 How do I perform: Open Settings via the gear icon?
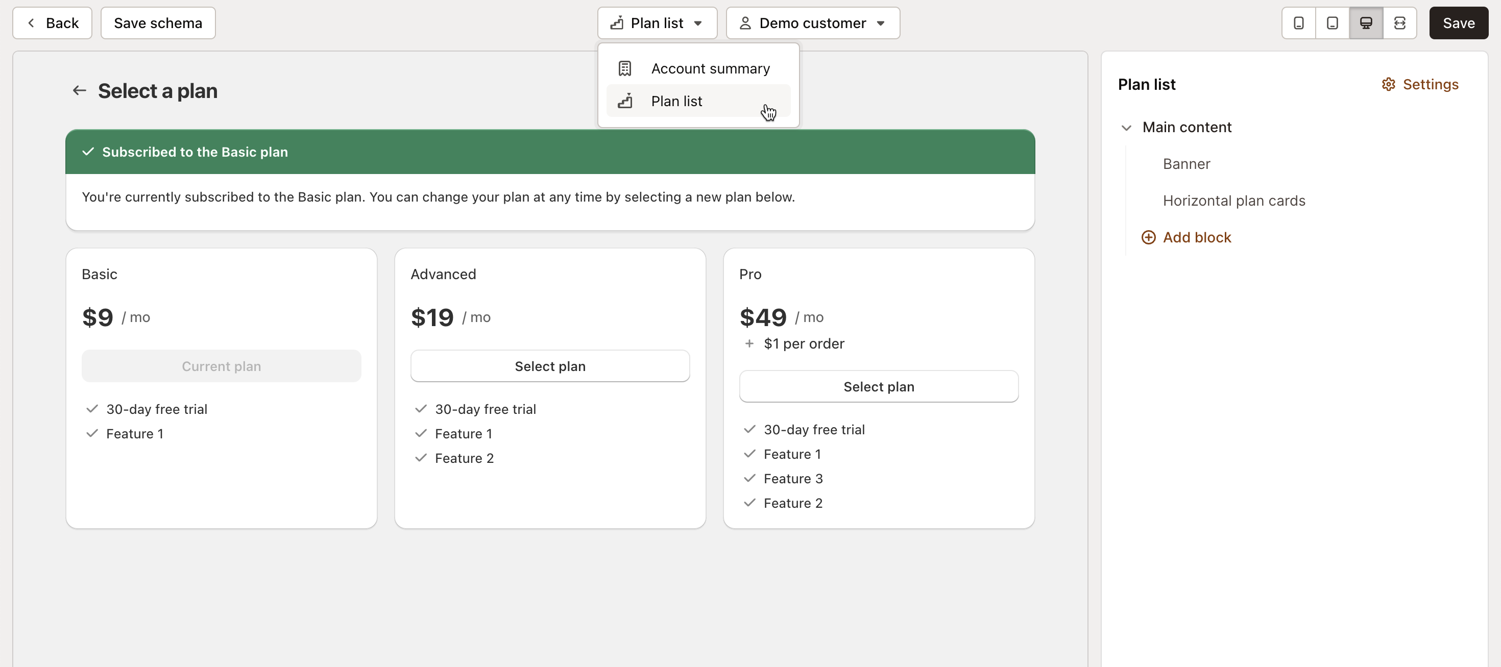pos(1389,85)
